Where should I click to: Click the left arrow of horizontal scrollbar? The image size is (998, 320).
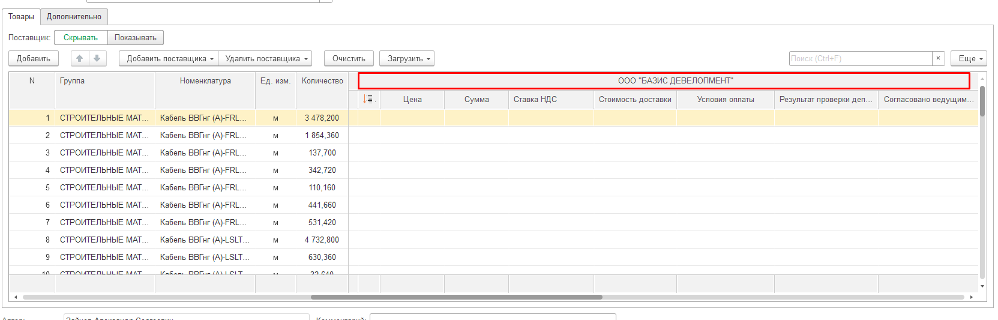16,297
